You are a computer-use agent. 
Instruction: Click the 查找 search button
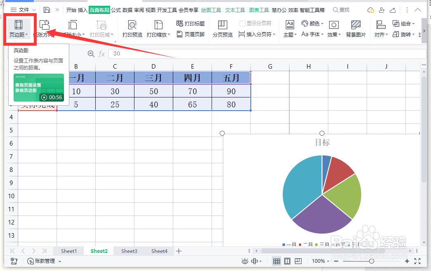coord(341,10)
